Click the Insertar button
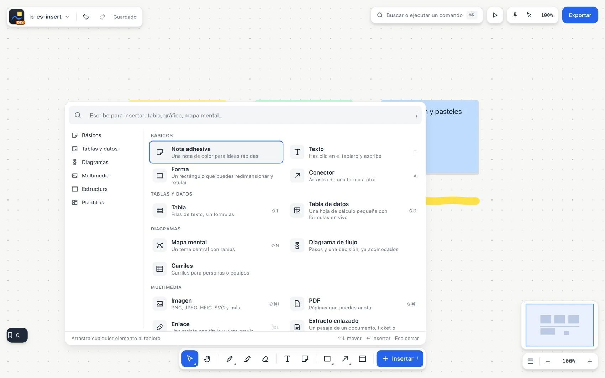Image resolution: width=605 pixels, height=378 pixels. click(400, 359)
